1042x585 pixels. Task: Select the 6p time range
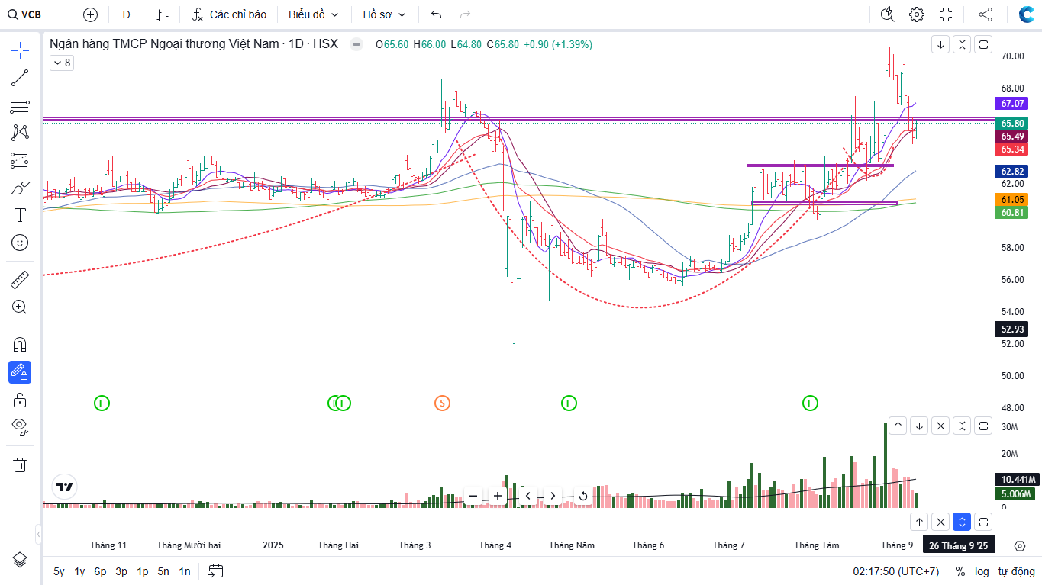pos(100,571)
